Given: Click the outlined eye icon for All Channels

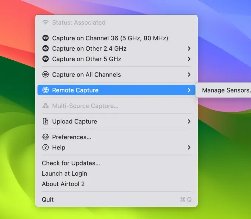Looking at the screenshot, I should point(45,74).
